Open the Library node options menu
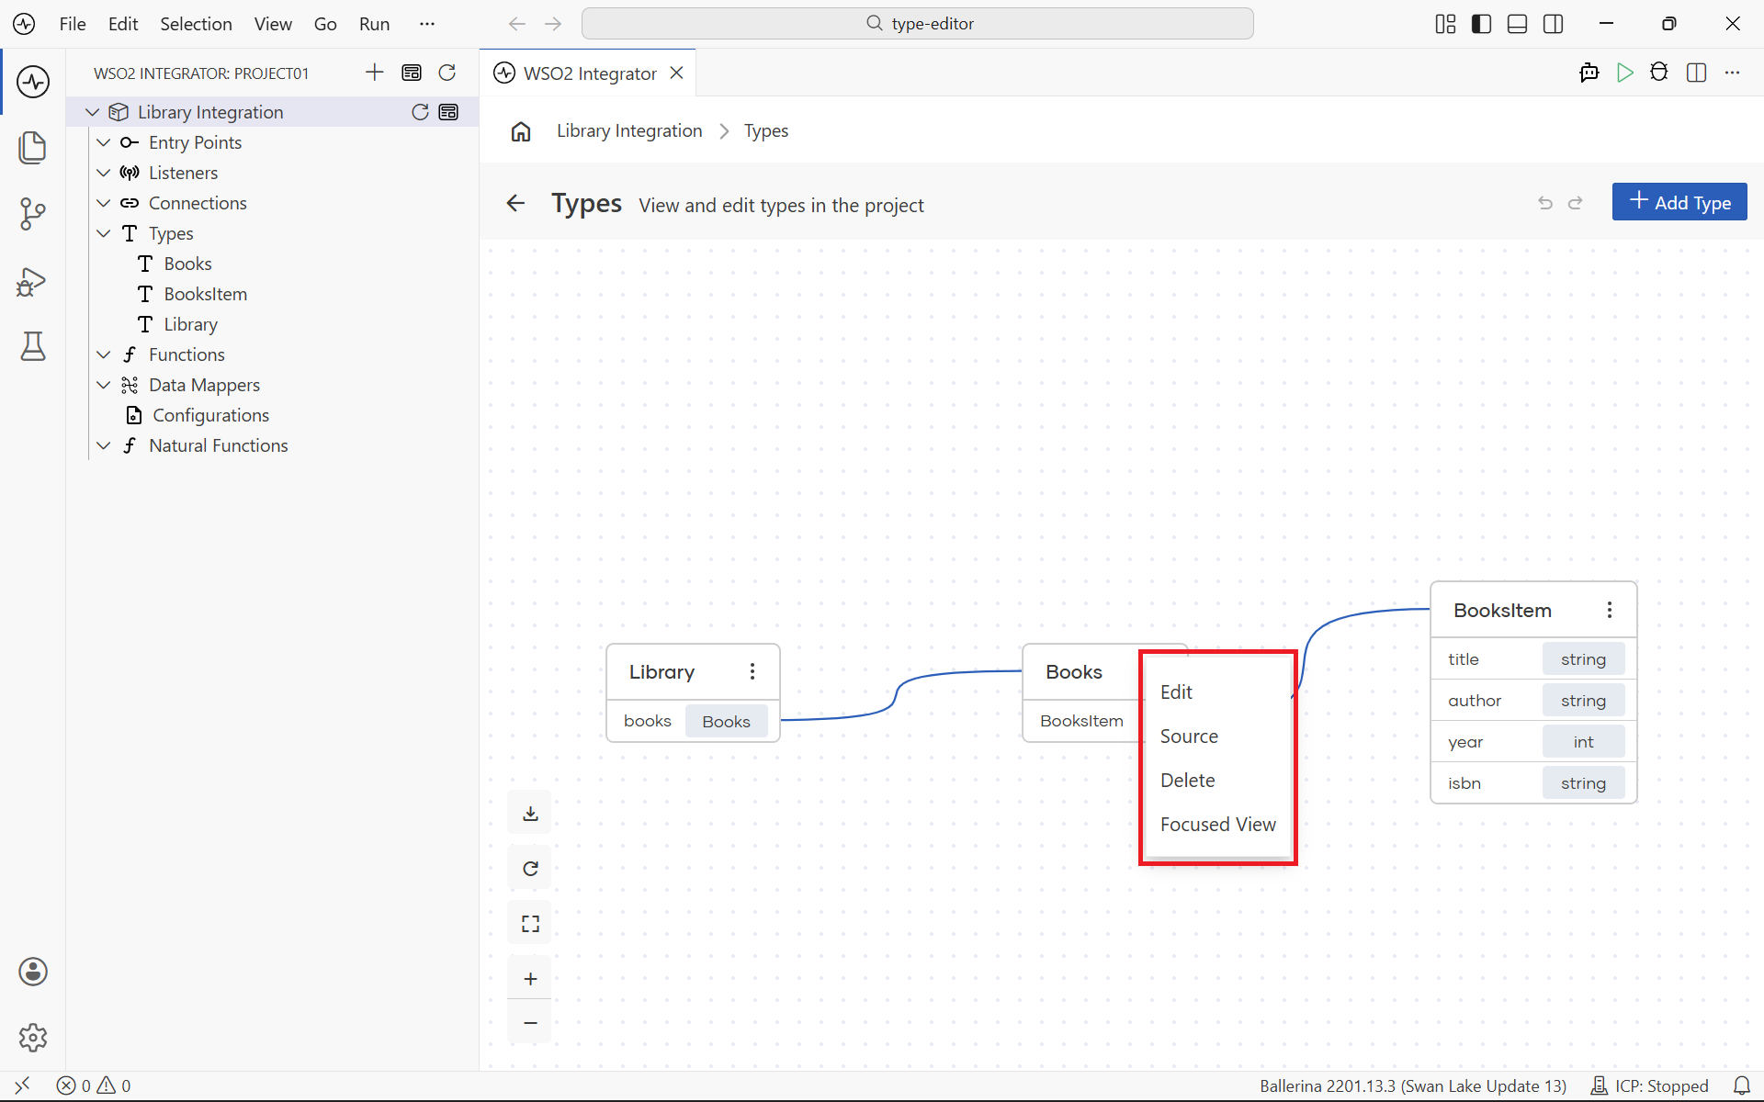The image size is (1764, 1102). 752,672
